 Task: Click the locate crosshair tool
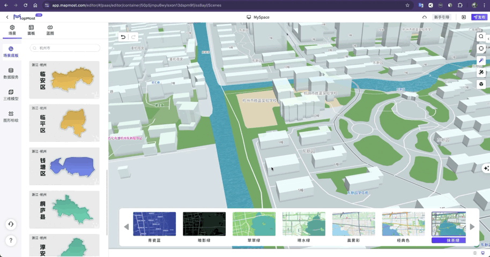[481, 48]
